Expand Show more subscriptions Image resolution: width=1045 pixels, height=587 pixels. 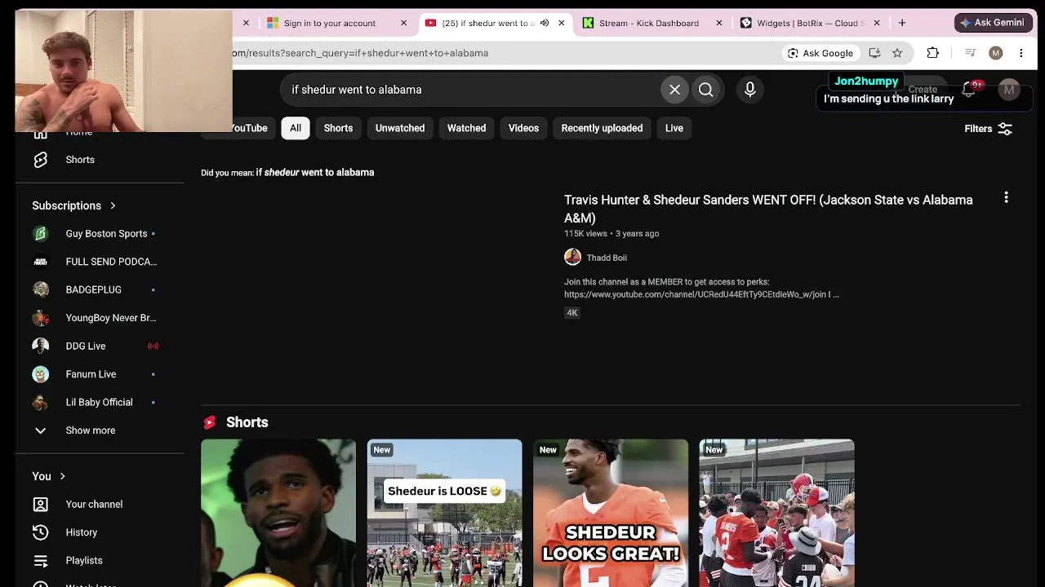[90, 430]
